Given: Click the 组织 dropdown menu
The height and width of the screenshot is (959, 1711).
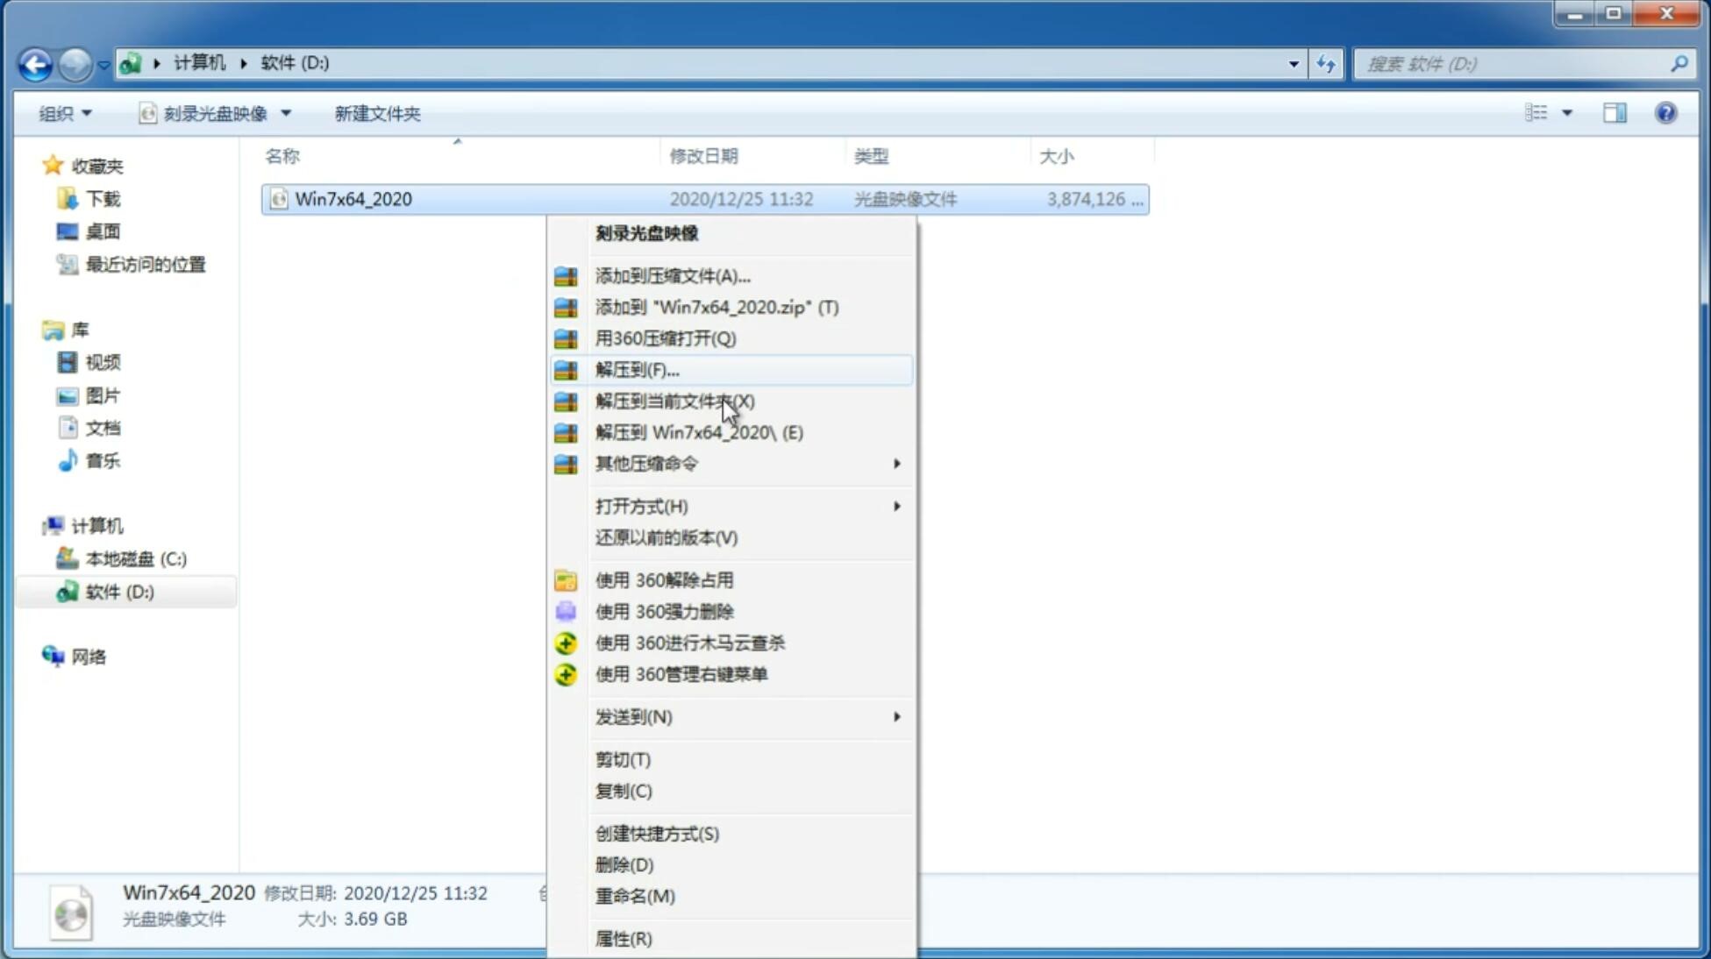Looking at the screenshot, I should click(65, 111).
